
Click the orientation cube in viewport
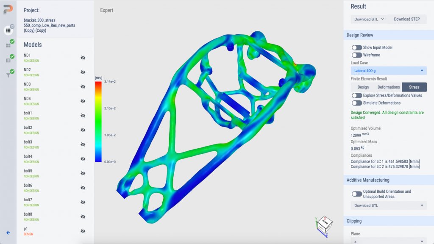(324, 225)
